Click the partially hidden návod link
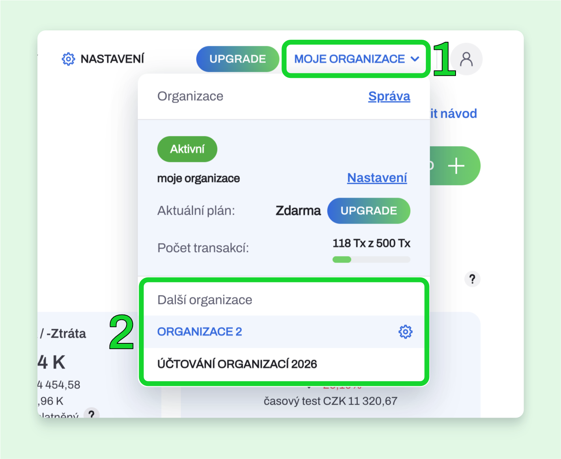The width and height of the screenshot is (561, 459). pyautogui.click(x=454, y=114)
